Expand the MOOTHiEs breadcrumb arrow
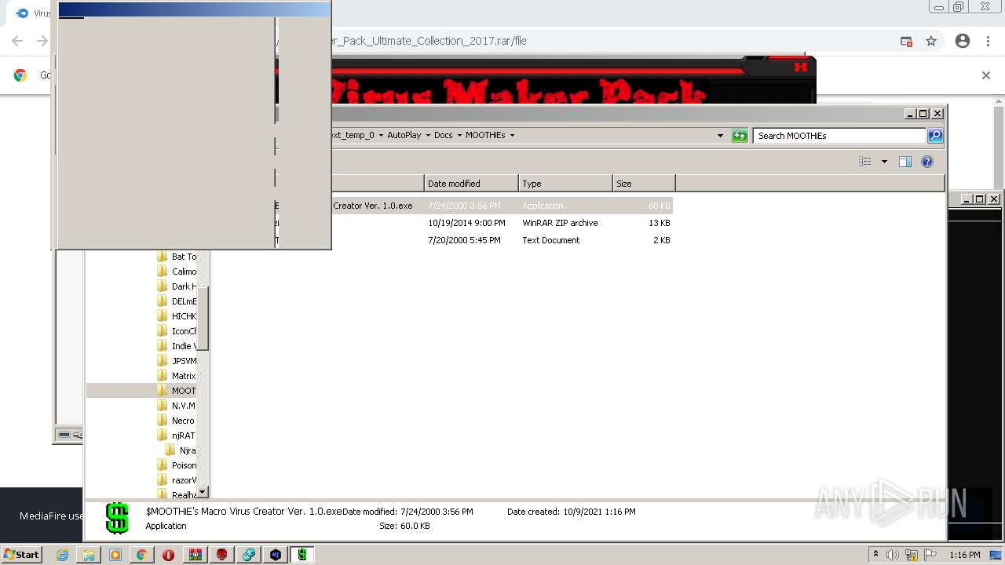 (512, 135)
